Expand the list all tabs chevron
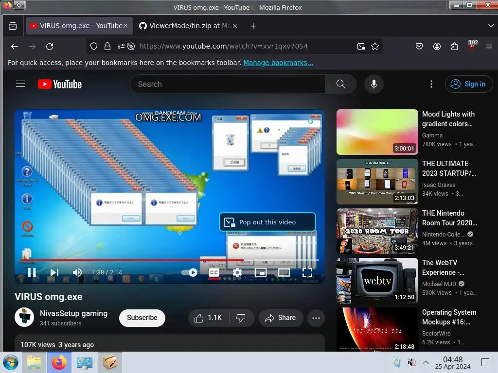This screenshot has height=373, width=498. click(491, 26)
